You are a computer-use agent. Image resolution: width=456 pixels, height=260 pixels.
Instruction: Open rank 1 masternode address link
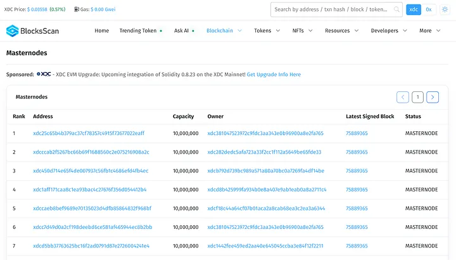coord(89,133)
